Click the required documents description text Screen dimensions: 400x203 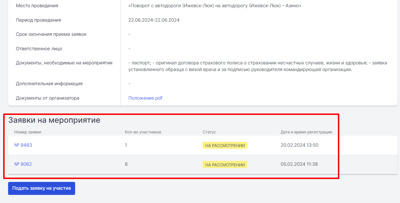[x=258, y=66]
